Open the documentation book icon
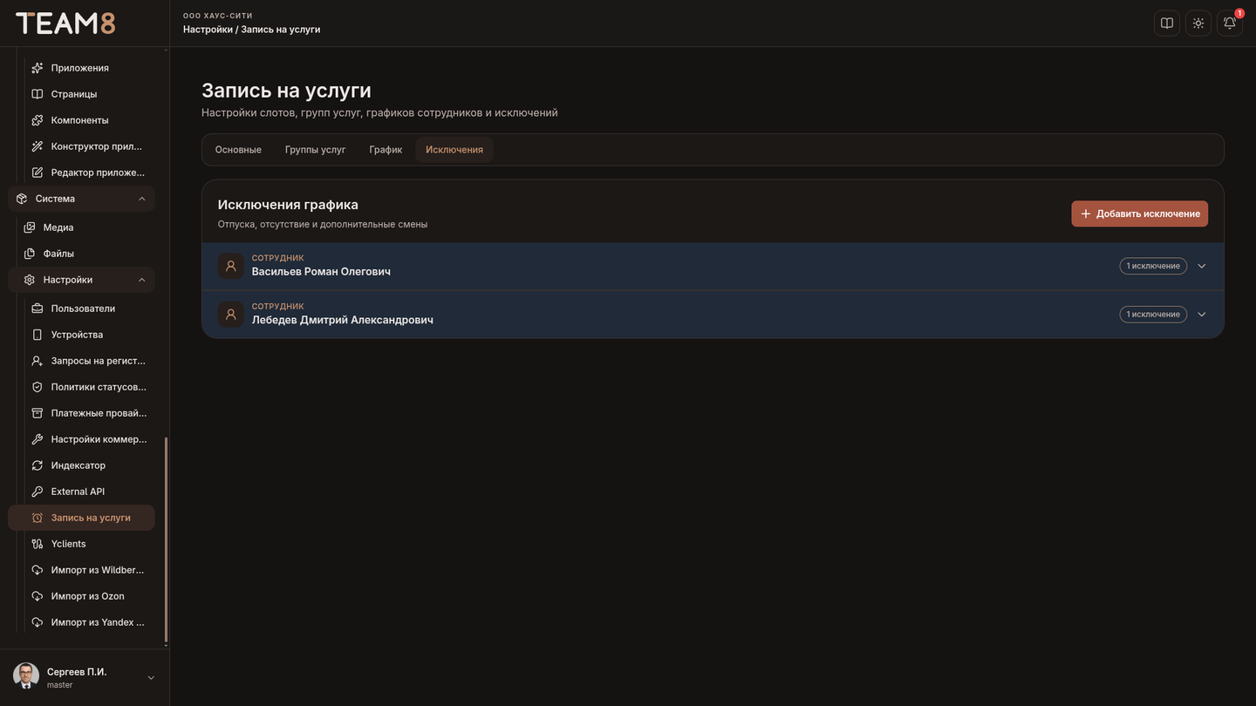This screenshot has height=706, width=1256. tap(1167, 24)
